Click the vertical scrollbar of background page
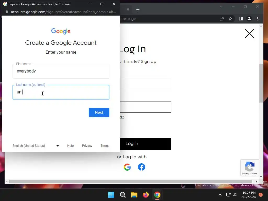The height and width of the screenshot is (201, 268). (x=261, y=83)
